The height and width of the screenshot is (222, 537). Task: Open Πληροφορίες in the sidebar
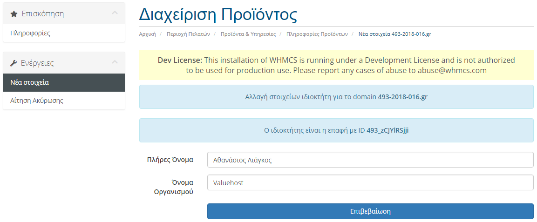click(x=30, y=33)
